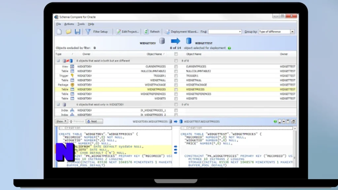The width and height of the screenshot is (338, 190).
Task: Click the trigger icon for TRIGGER1
Action: 72,76
